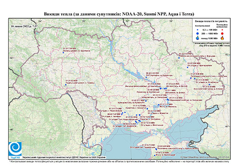Click the Kremenchuk refinery heat marker

(x=146, y=77)
